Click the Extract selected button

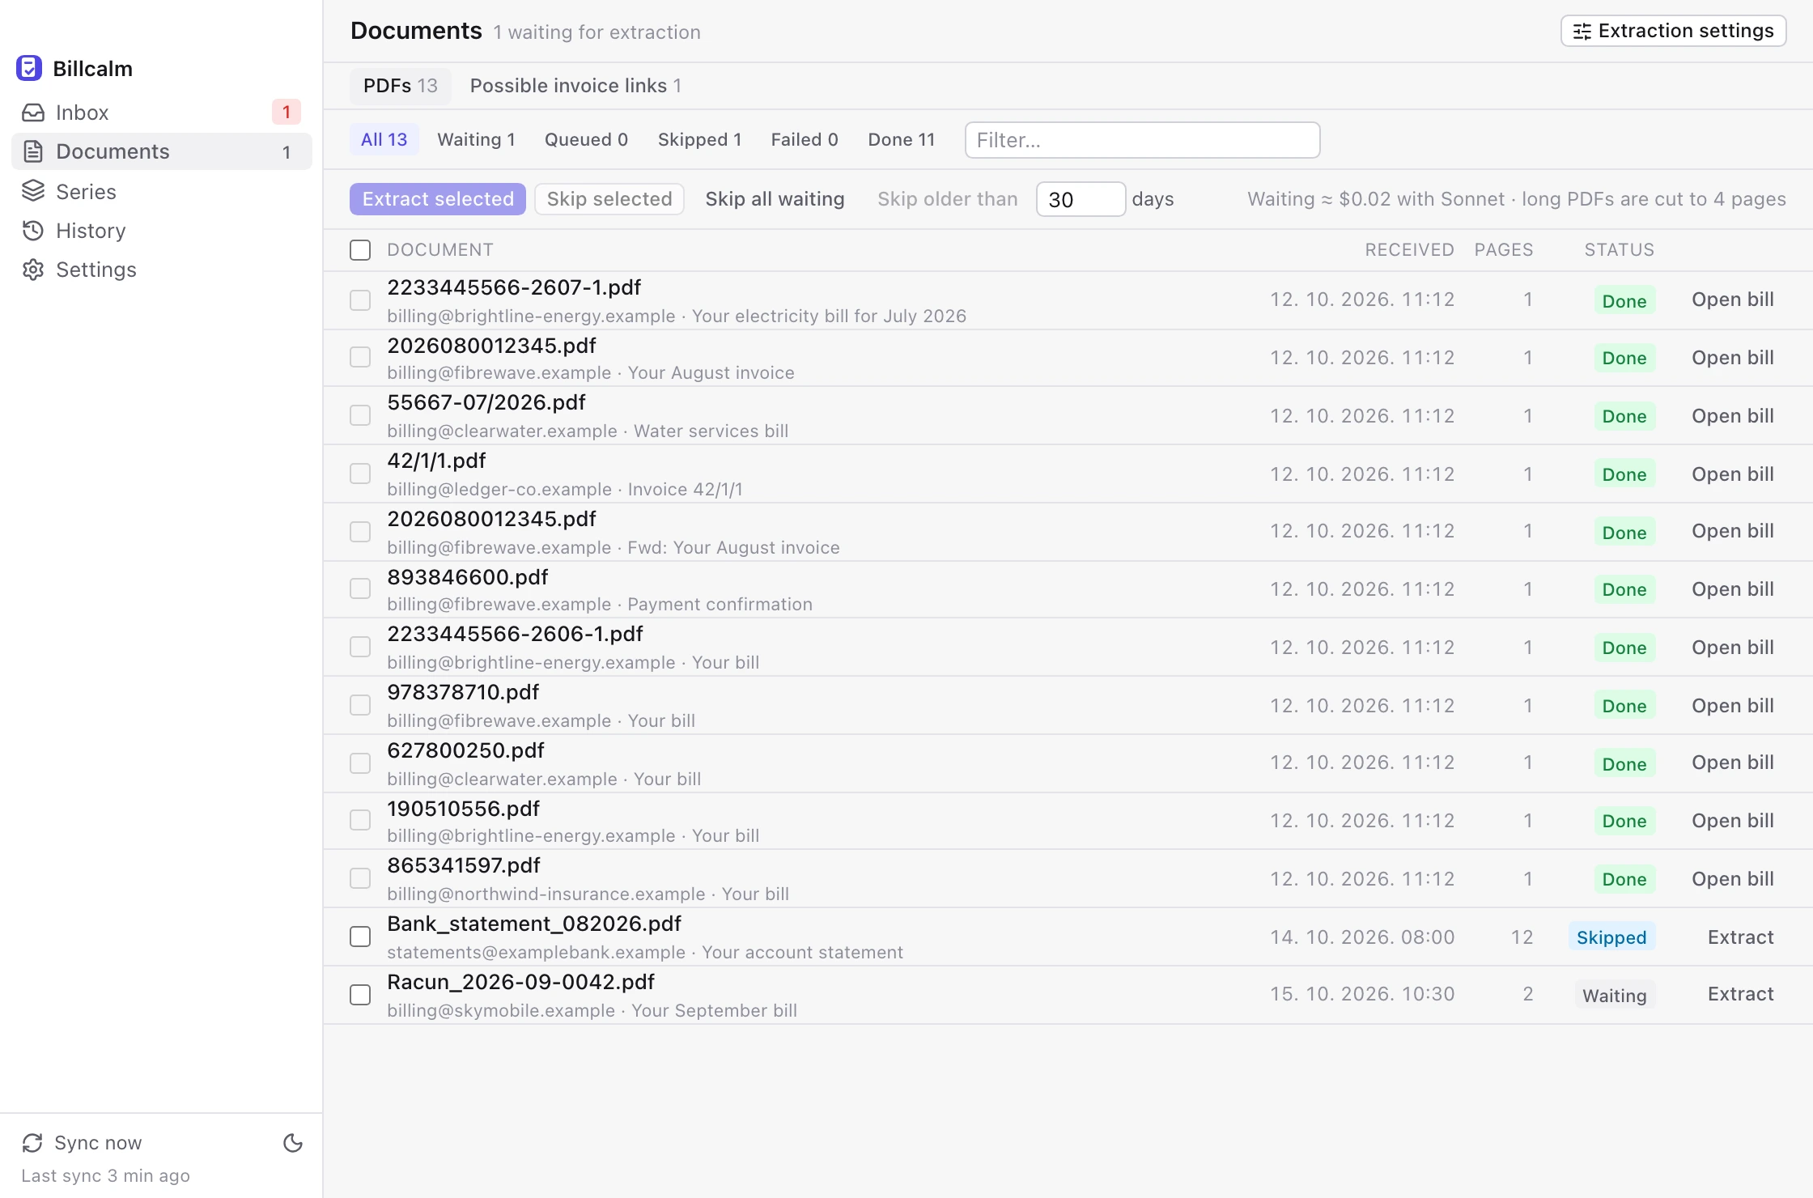438,199
